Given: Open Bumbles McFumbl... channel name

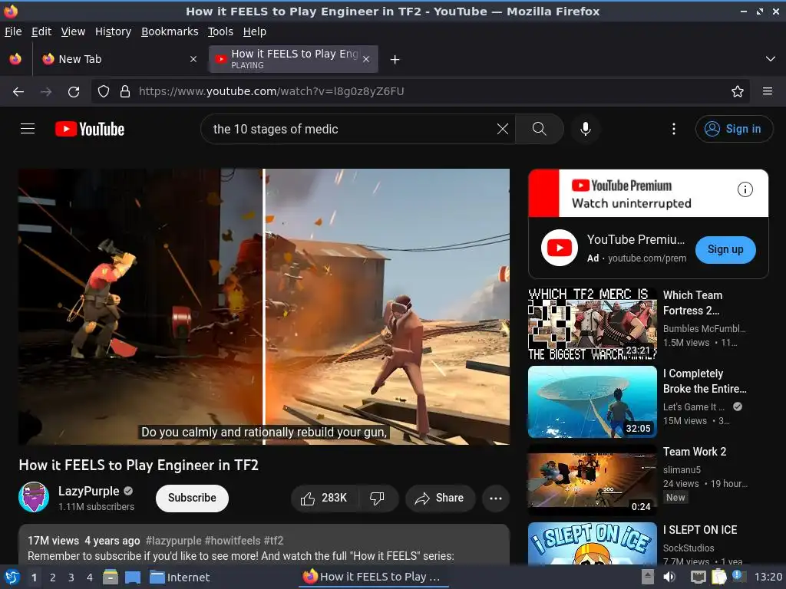Looking at the screenshot, I should pos(705,328).
